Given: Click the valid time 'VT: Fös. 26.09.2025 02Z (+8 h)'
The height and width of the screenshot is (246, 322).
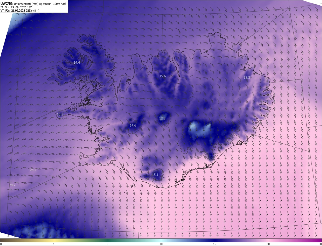Looking at the screenshot, I should pos(20,11).
